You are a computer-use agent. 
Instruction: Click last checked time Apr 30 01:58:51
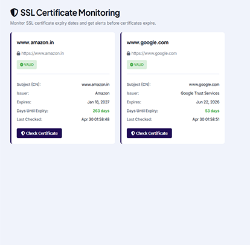(206, 119)
